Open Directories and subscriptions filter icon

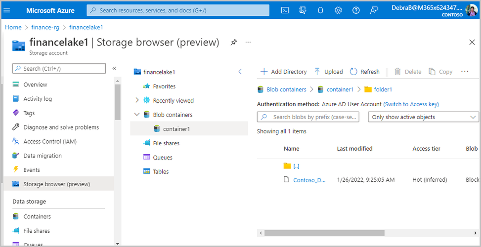pos(303,10)
